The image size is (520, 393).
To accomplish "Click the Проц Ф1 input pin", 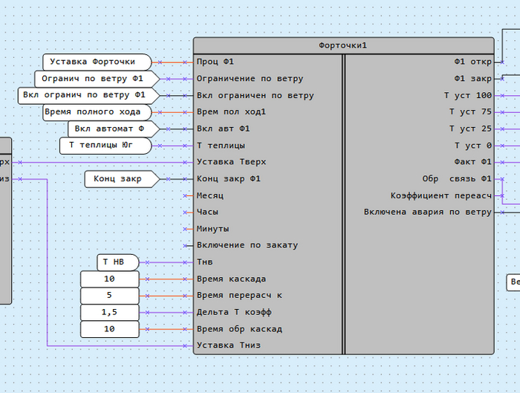I will click(x=215, y=62).
